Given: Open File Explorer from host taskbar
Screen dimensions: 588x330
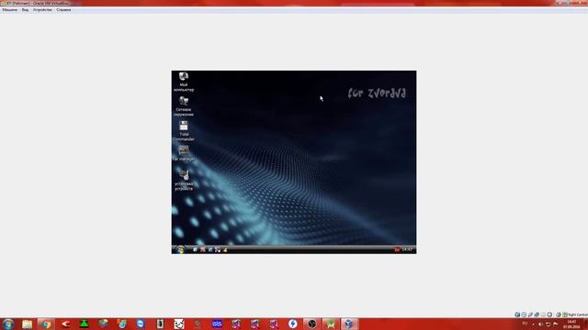Looking at the screenshot, I should click(27, 324).
